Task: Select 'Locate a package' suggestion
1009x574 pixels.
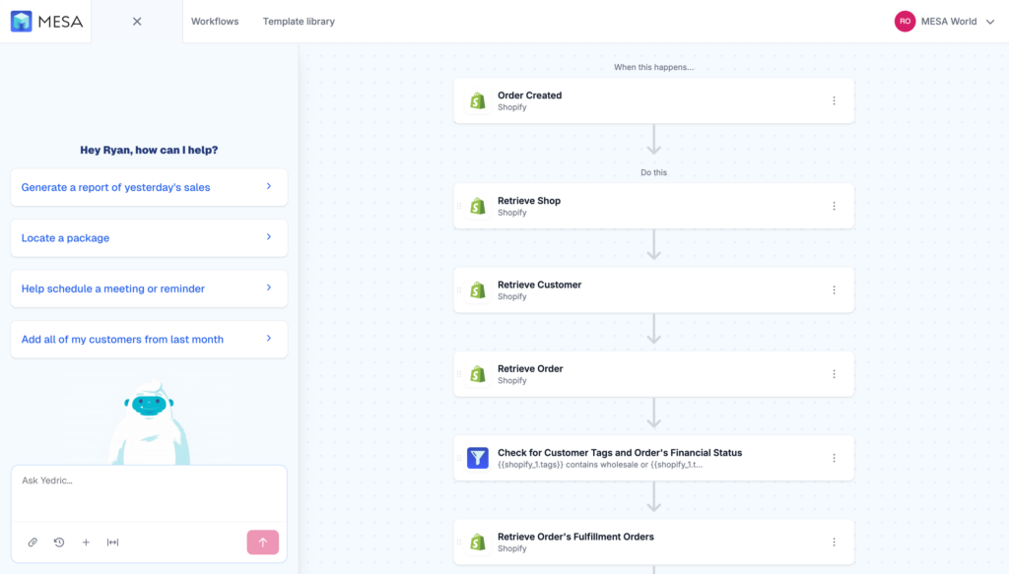Action: coord(149,238)
